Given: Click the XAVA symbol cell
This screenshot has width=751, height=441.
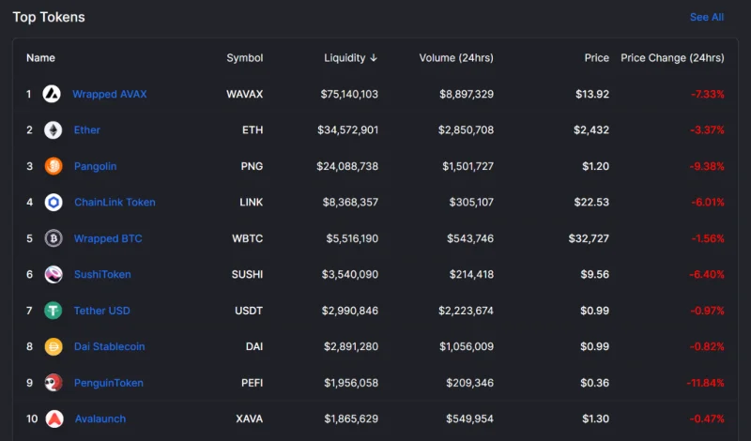Looking at the screenshot, I should (x=250, y=419).
